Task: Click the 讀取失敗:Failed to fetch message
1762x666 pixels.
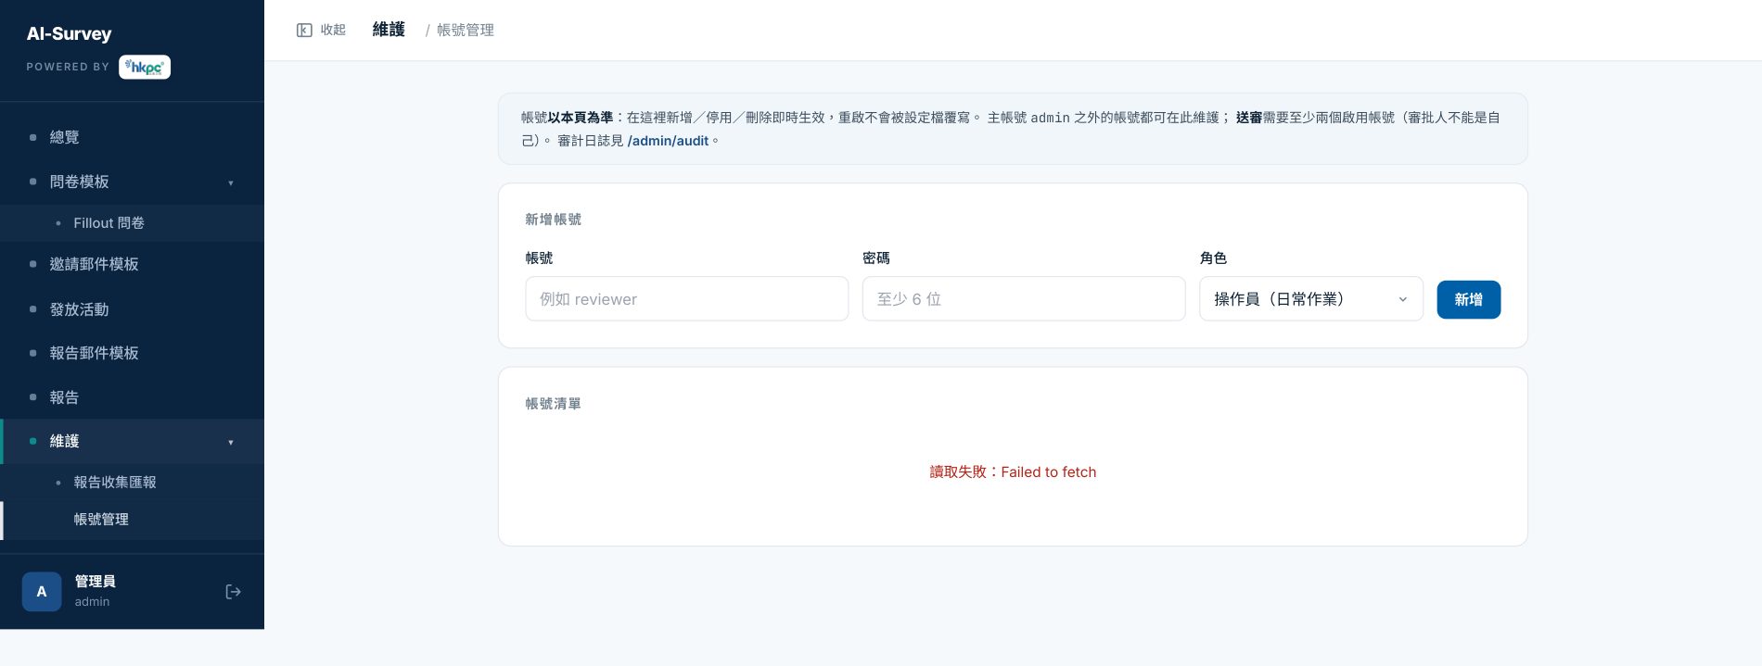Action: 1013,472
